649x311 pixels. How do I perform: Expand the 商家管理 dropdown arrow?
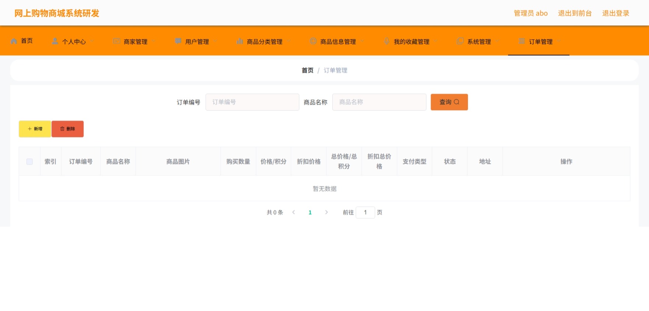[154, 41]
